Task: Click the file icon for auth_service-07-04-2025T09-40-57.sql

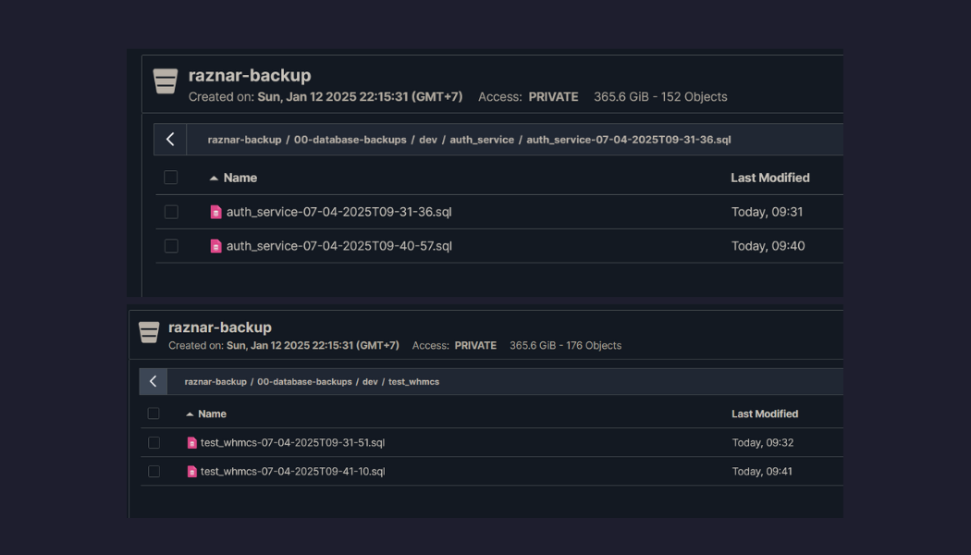Action: 215,246
